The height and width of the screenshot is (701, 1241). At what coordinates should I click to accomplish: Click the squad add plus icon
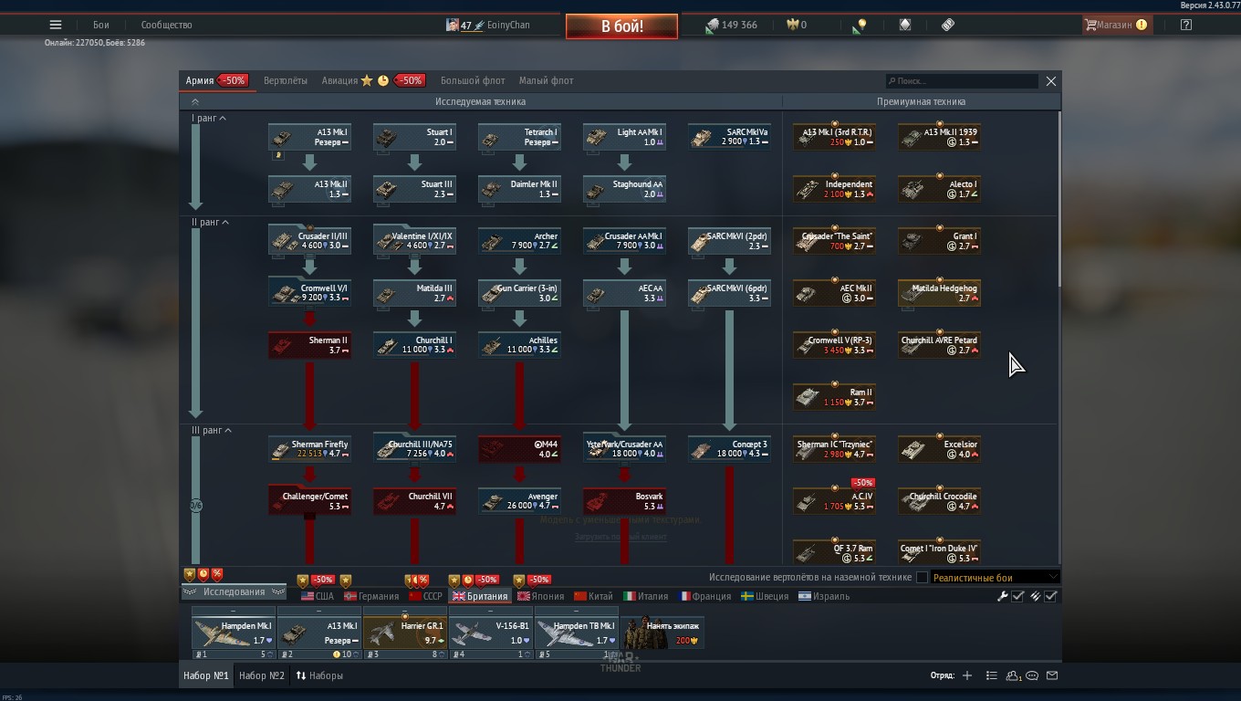tap(967, 675)
